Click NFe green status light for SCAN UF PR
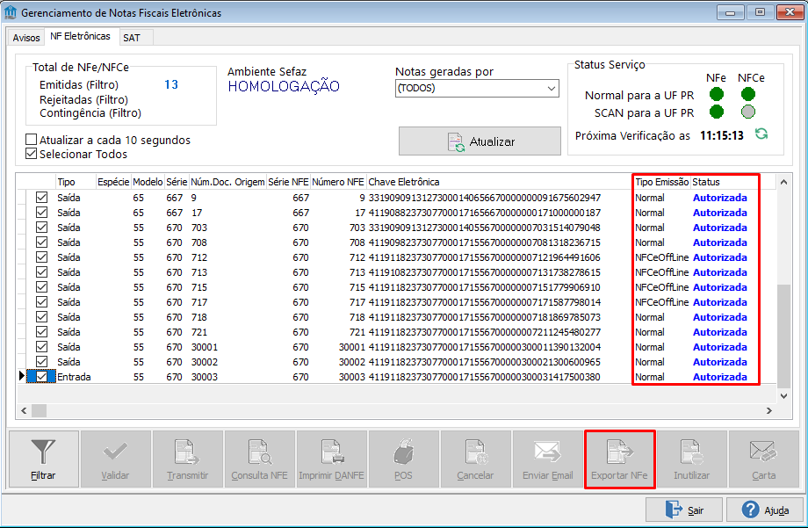Viewport: 808px width, 528px height. click(717, 112)
